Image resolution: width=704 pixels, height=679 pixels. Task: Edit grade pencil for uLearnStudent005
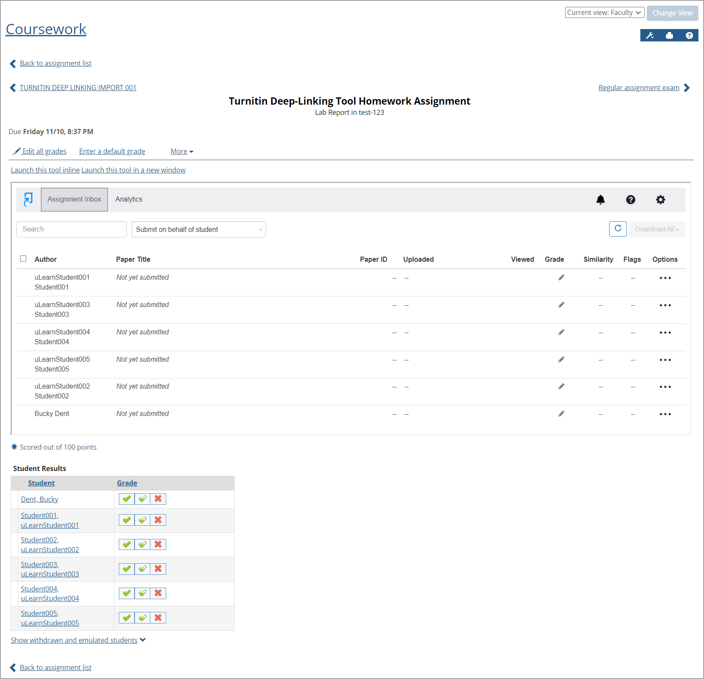click(x=561, y=360)
